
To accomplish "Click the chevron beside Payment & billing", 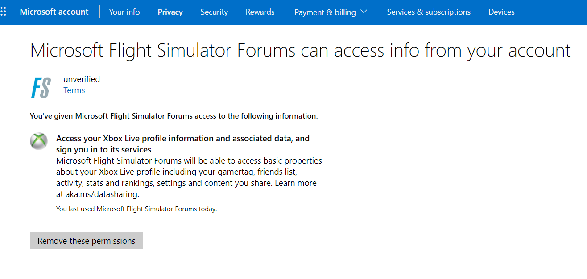I will coord(364,12).
